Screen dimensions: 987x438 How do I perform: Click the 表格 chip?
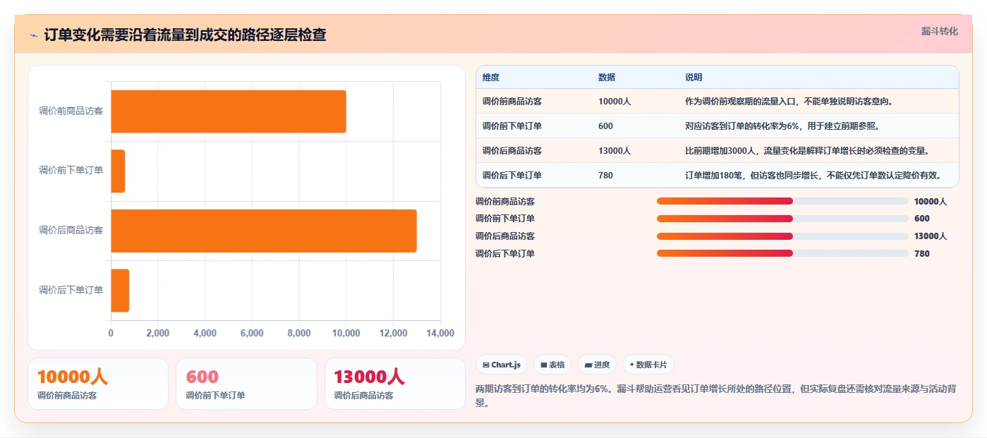point(552,365)
